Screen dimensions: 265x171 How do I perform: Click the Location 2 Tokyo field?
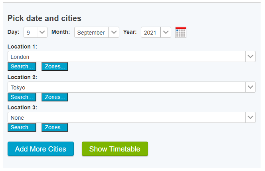pyautogui.click(x=126, y=87)
